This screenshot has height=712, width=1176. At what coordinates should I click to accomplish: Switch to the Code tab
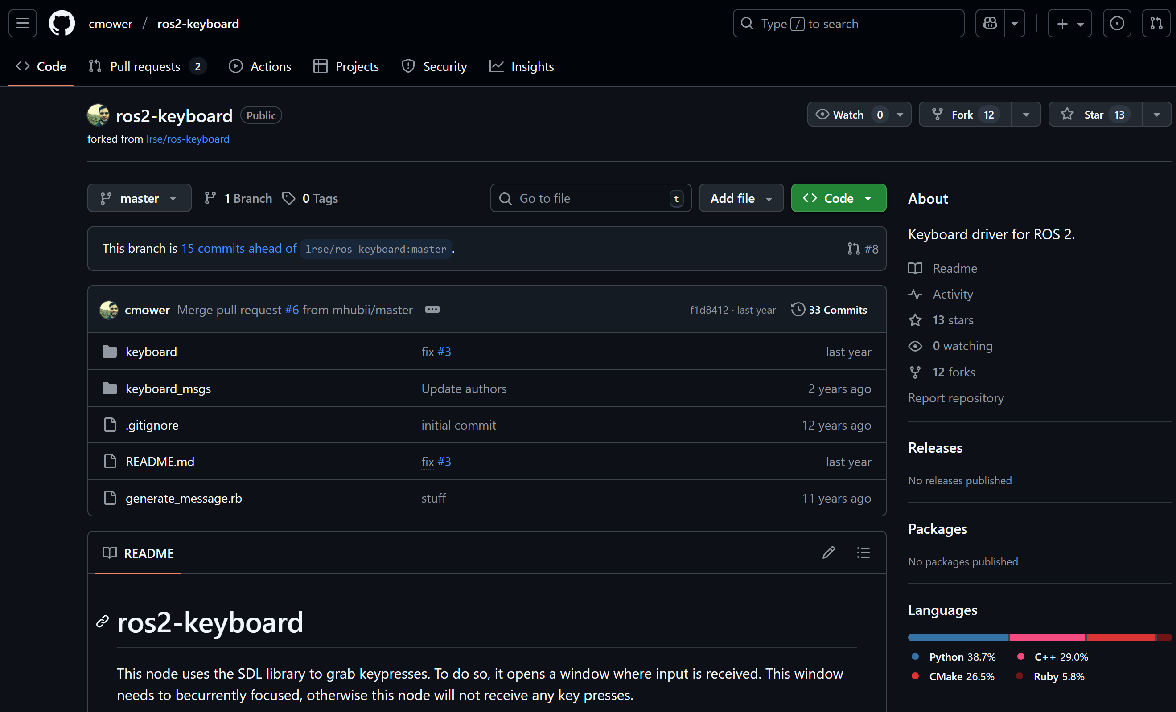[41, 66]
